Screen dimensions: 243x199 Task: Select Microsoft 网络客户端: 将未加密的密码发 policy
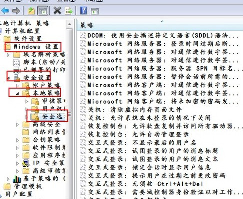(x=163, y=101)
